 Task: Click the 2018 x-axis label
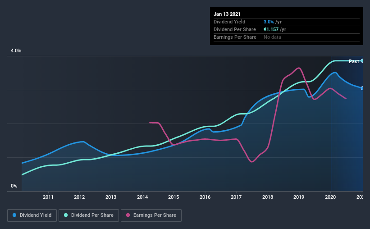(268, 197)
